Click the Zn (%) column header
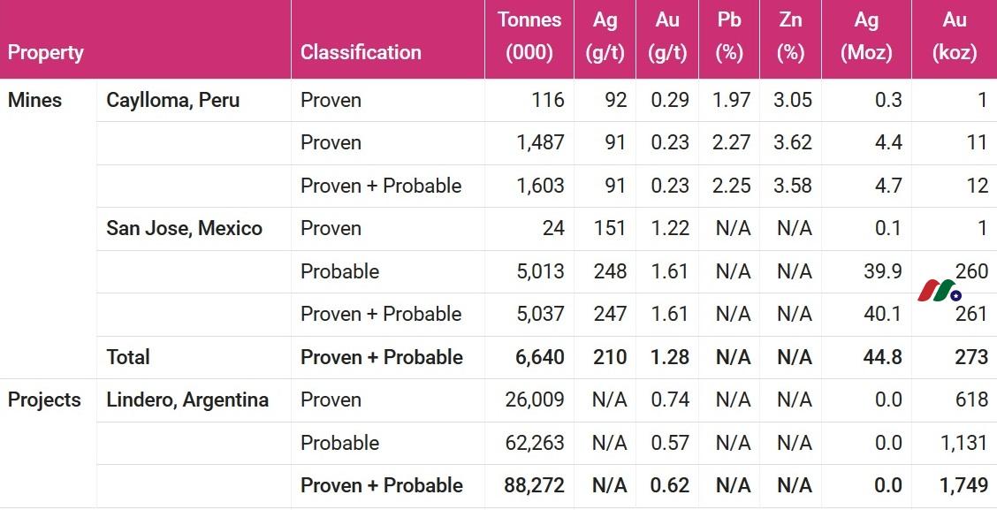Image resolution: width=997 pixels, height=510 pixels. [x=790, y=35]
